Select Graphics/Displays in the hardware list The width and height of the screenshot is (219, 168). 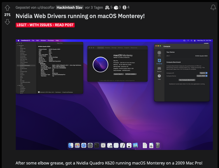(25, 66)
